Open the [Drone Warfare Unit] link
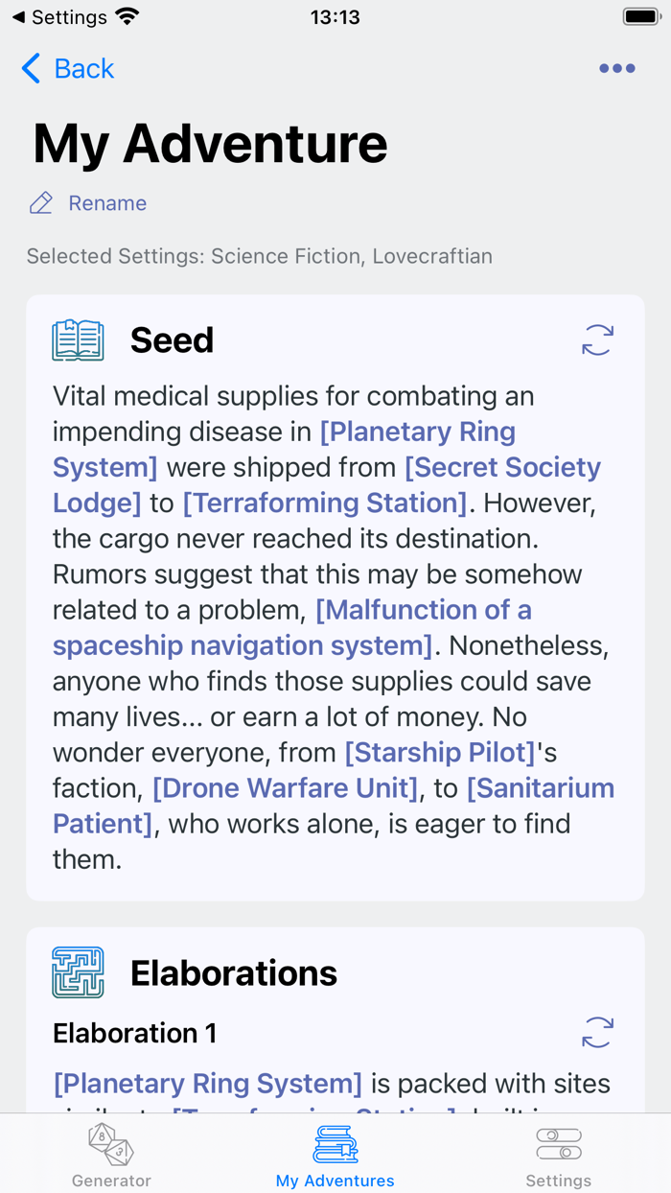 pos(285,787)
